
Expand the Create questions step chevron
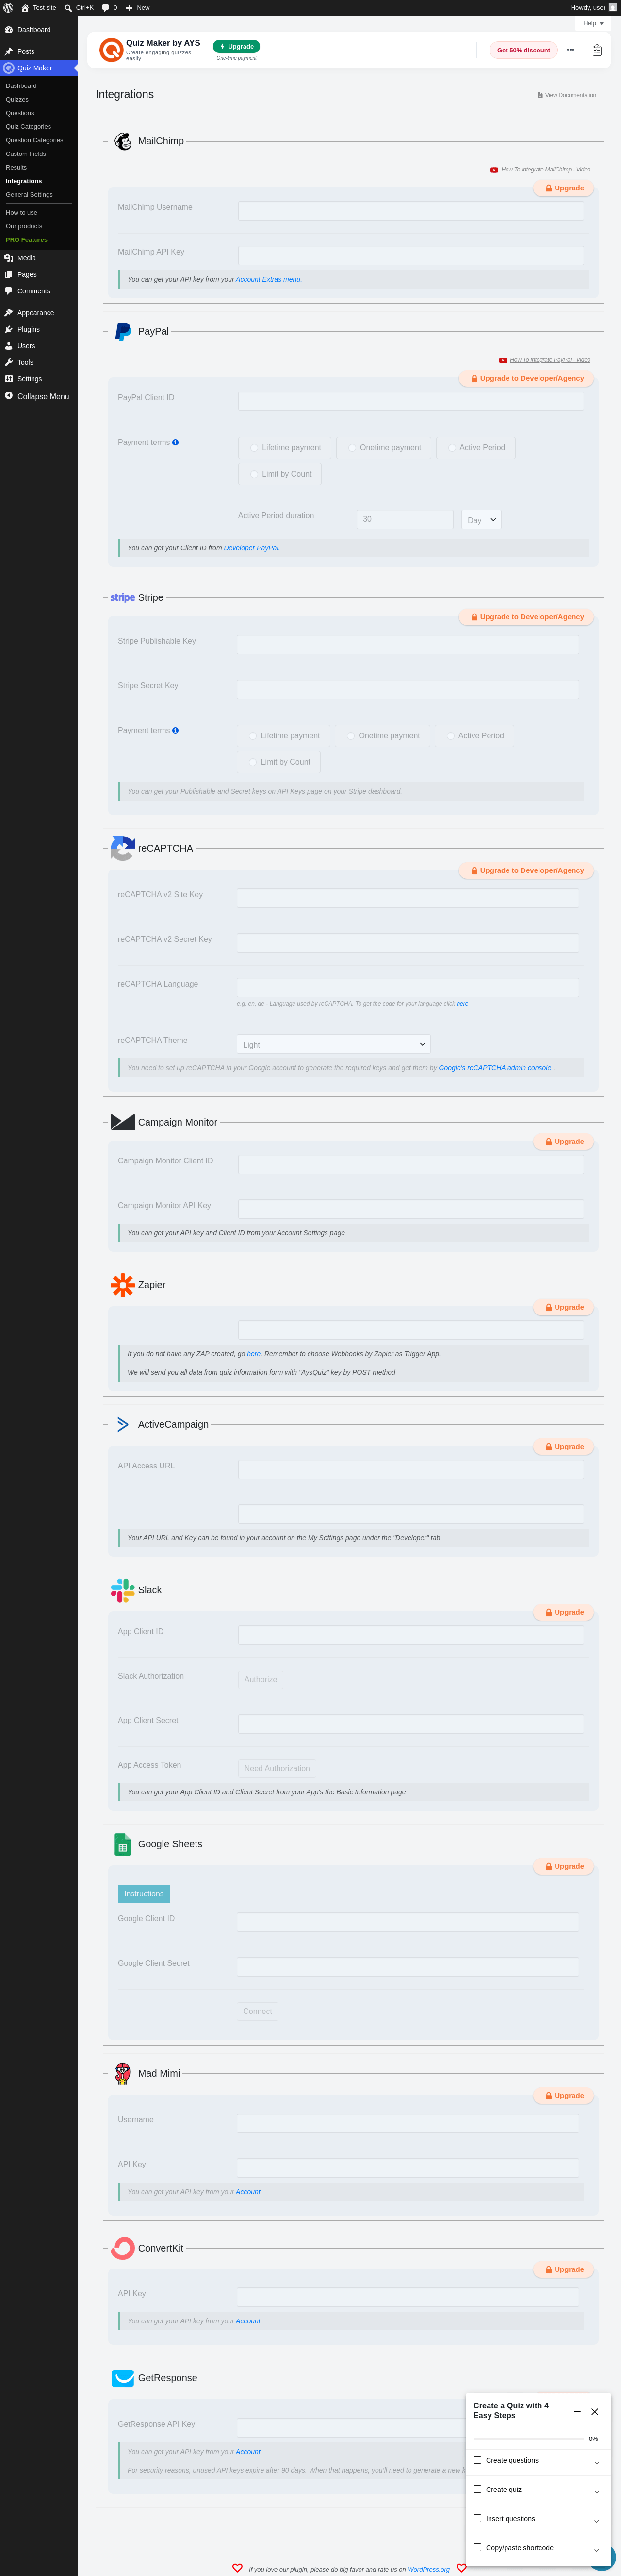[x=596, y=2462]
